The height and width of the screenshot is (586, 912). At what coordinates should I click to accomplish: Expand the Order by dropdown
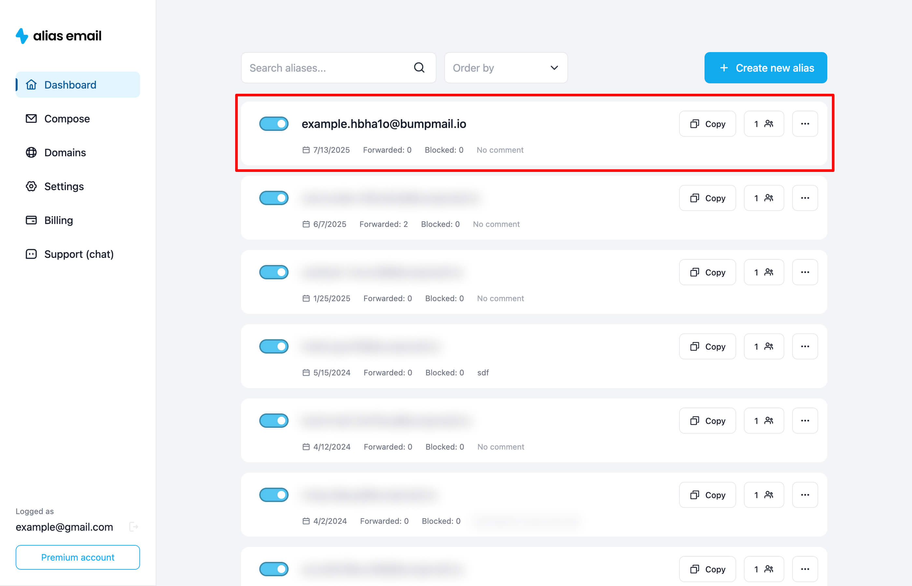pyautogui.click(x=506, y=68)
